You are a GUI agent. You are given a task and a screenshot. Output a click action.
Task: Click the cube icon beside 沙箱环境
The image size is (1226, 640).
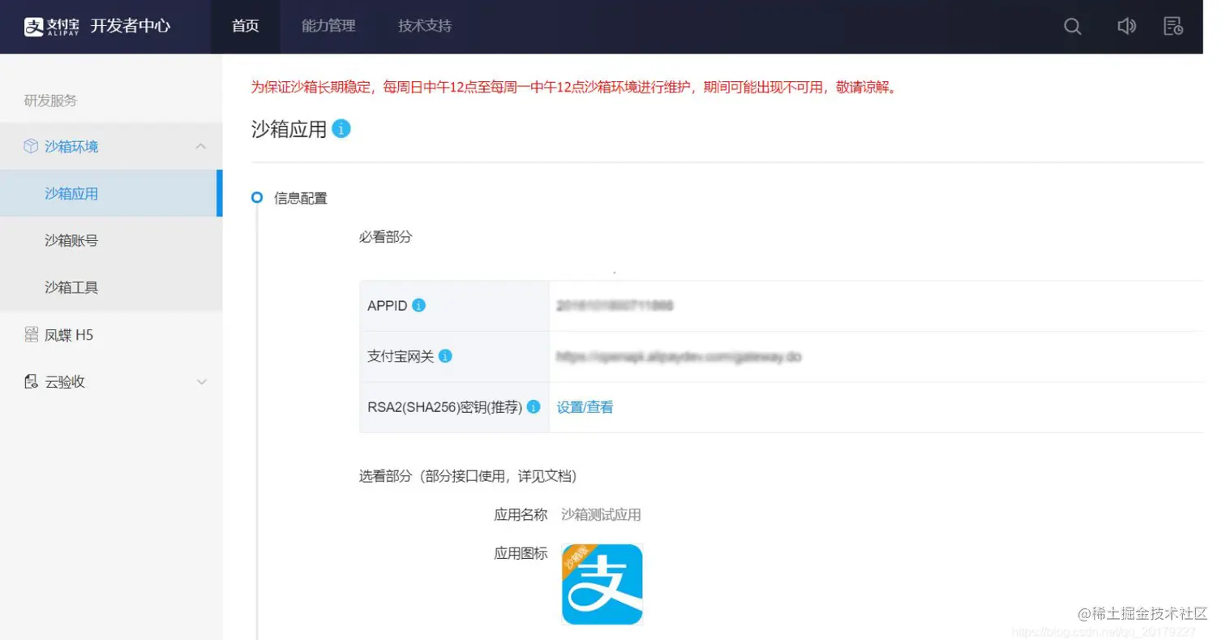31,146
